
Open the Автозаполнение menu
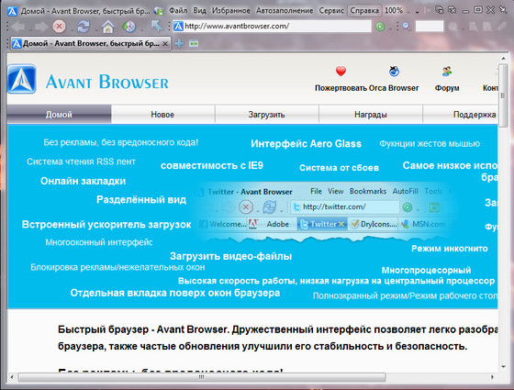[x=285, y=10]
